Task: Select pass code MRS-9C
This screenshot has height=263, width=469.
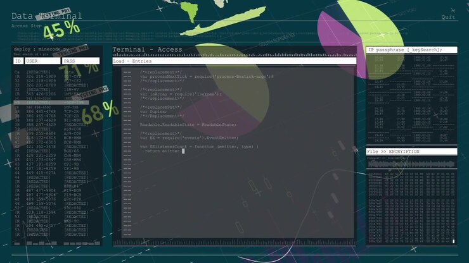Action: click(x=71, y=221)
